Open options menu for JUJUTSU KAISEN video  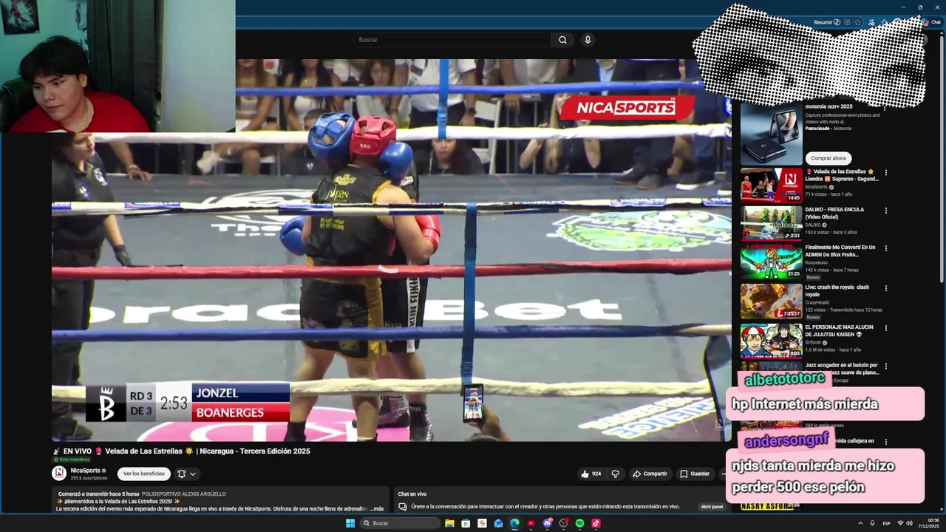tap(886, 328)
